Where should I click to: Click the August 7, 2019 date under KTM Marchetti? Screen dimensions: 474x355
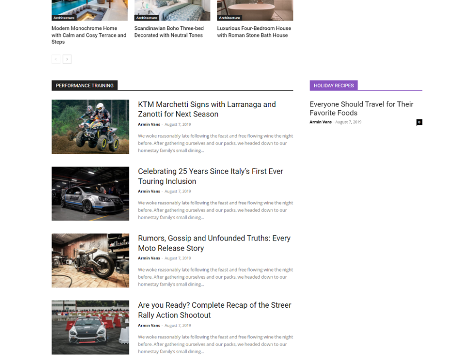coord(178,124)
